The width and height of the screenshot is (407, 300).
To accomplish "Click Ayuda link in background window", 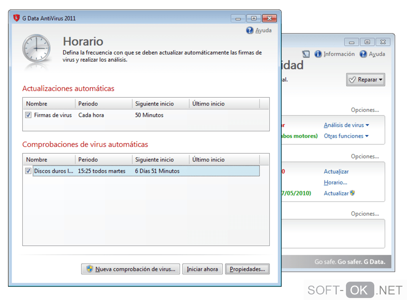I will coord(377,54).
